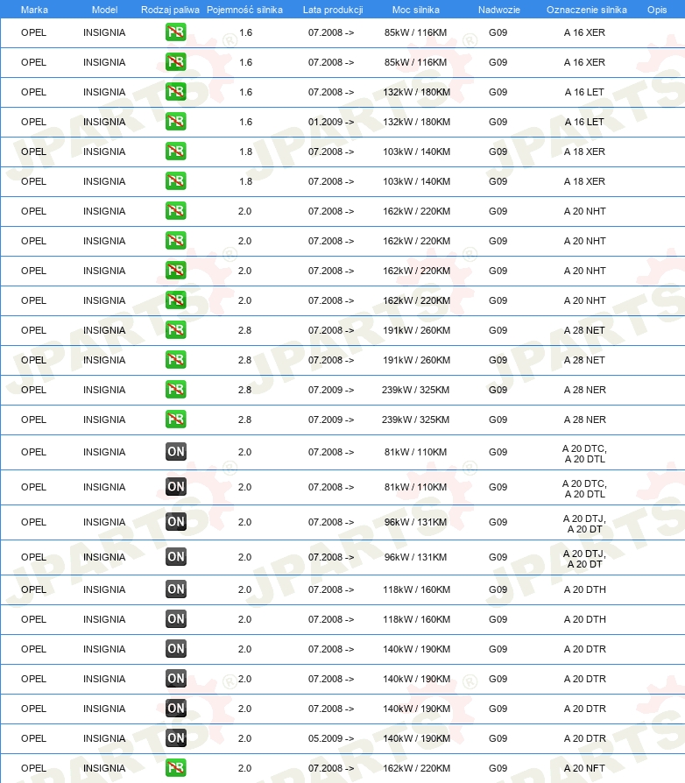Click 'G09' in the 01.2009 row
Viewport: 685px width, 783px height.
498,122
